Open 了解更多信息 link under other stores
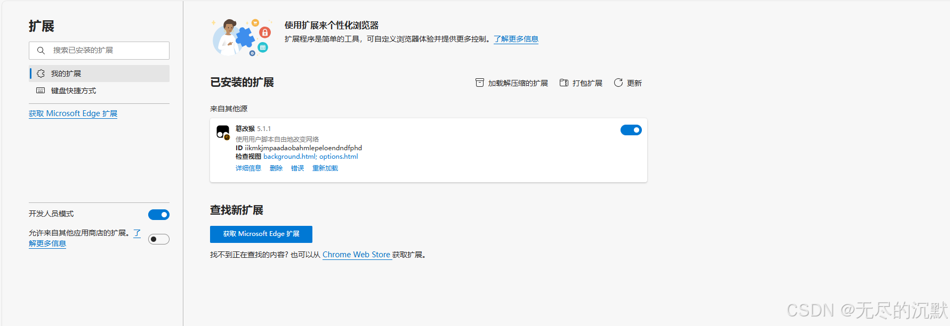The image size is (950, 326). [x=85, y=238]
